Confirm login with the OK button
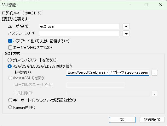The width and height of the screenshot is (167, 126). point(122,120)
